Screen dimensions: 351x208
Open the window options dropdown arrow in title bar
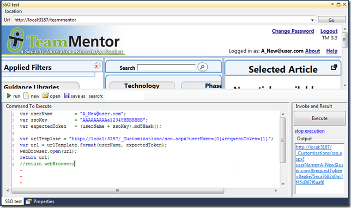[332, 4]
